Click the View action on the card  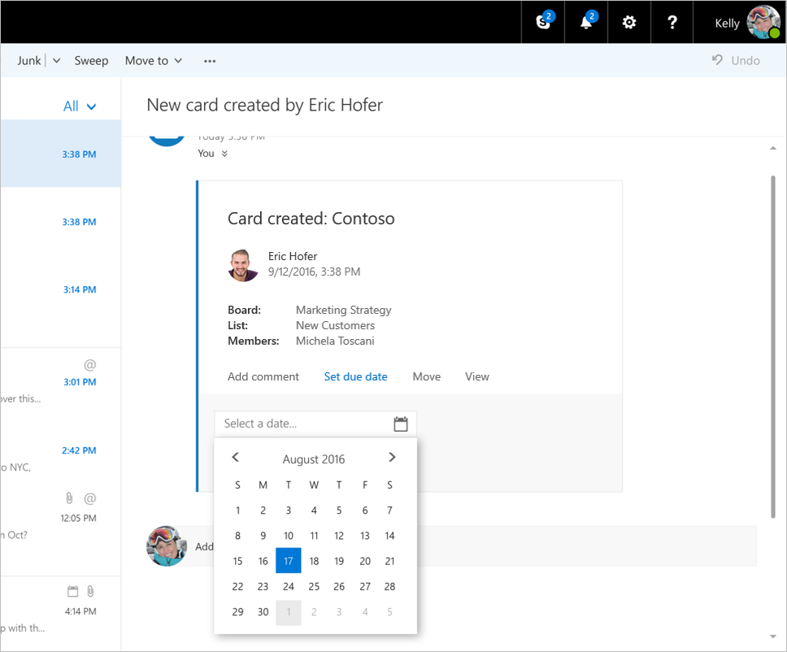pyautogui.click(x=476, y=376)
